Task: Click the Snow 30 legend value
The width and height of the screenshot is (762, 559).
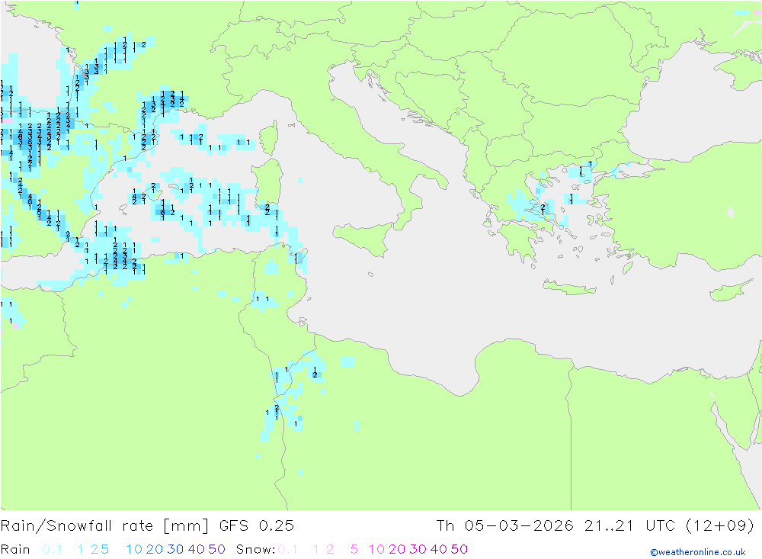Action: [418, 549]
